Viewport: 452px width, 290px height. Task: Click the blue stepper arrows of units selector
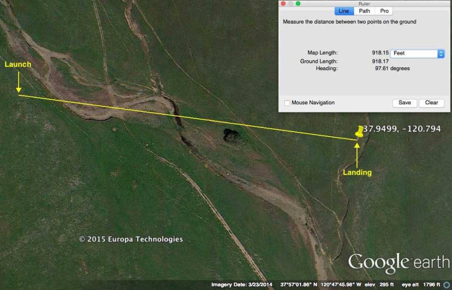tap(440, 53)
